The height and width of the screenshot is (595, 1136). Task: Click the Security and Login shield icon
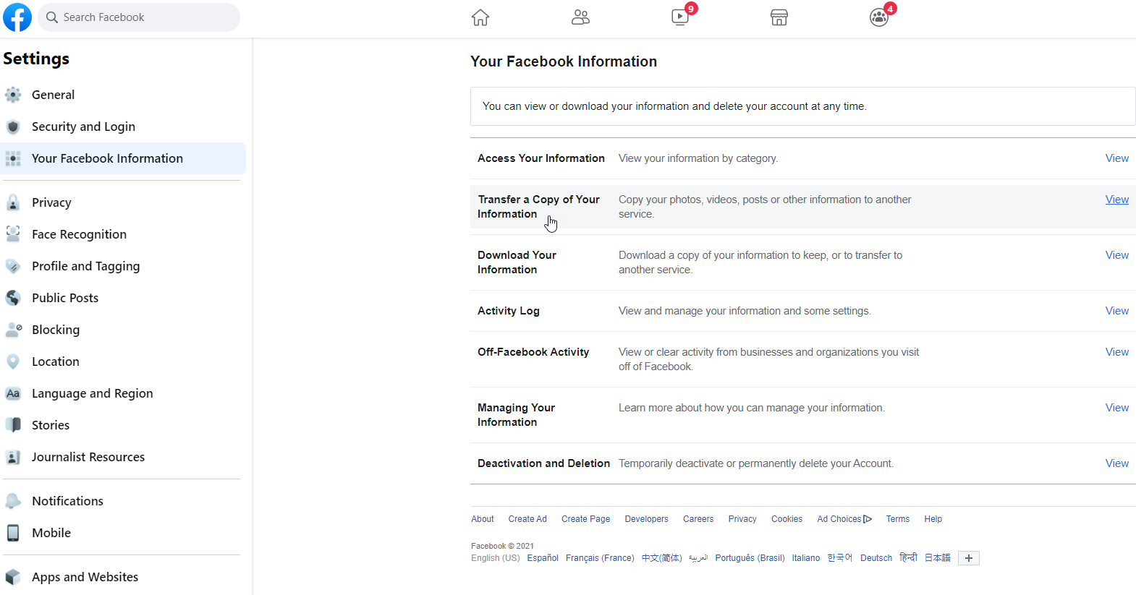pyautogui.click(x=13, y=127)
